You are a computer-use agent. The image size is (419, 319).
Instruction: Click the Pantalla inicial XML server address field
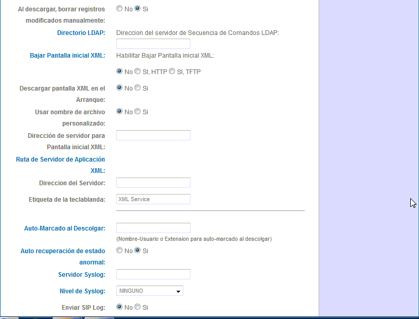pos(153,135)
